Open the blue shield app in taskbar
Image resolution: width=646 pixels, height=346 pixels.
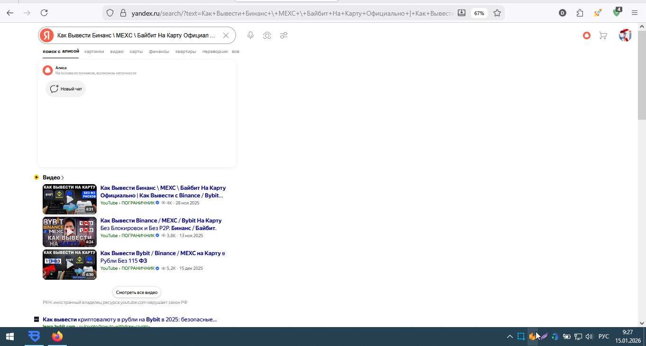click(x=34, y=337)
